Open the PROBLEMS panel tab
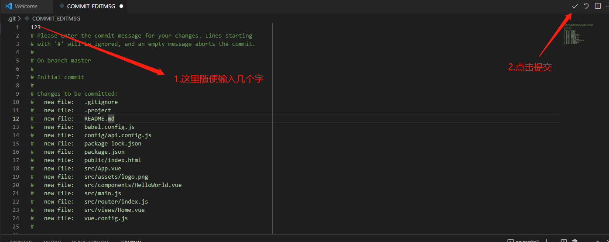The width and height of the screenshot is (609, 242). tap(21, 241)
